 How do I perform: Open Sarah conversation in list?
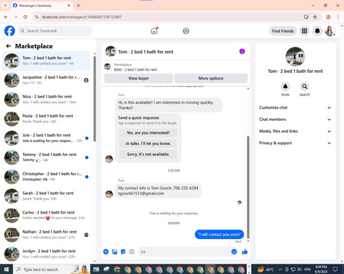[47, 196]
